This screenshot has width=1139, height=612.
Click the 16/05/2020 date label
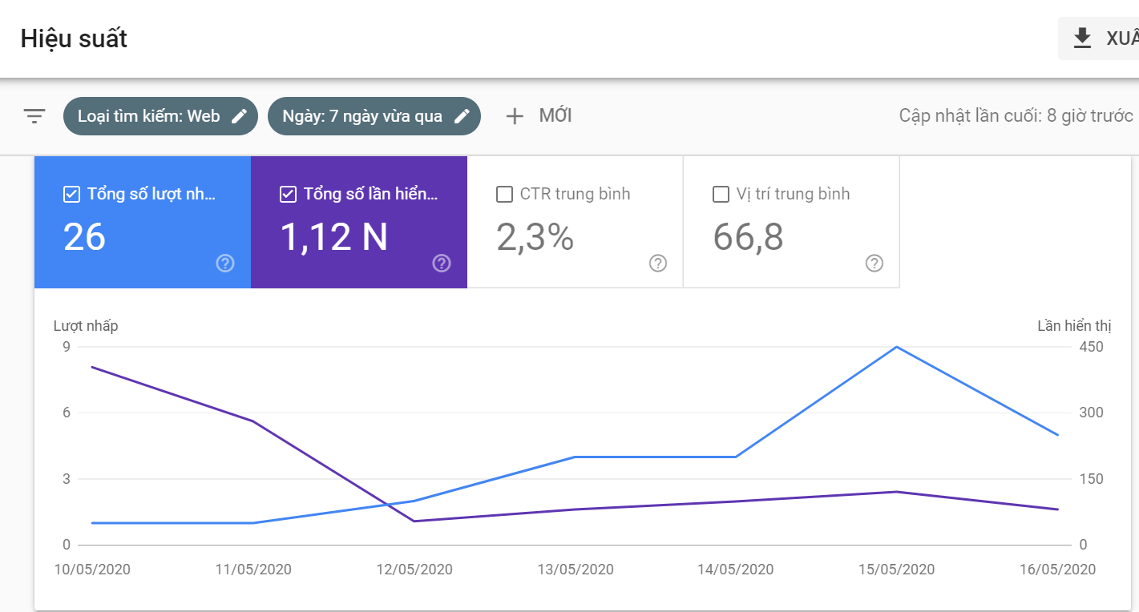[1057, 570]
